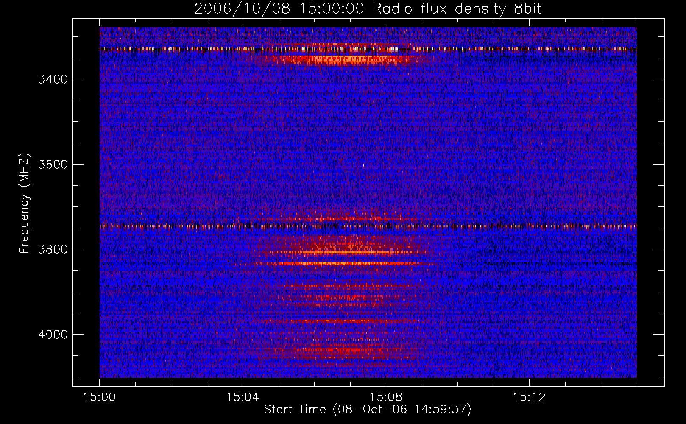
Task: Click the 15:04 time tick label
Action: [243, 397]
